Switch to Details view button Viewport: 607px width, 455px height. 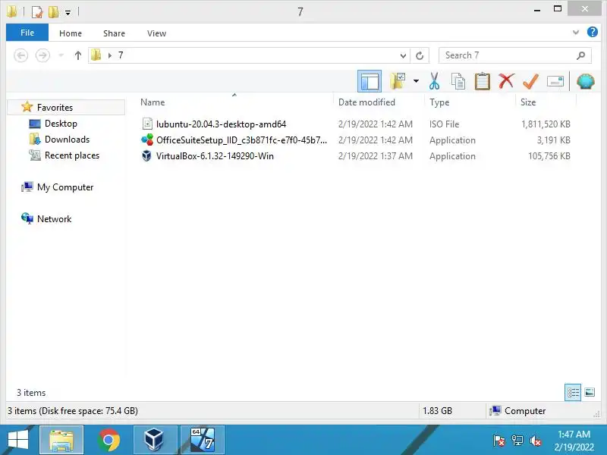pos(573,393)
